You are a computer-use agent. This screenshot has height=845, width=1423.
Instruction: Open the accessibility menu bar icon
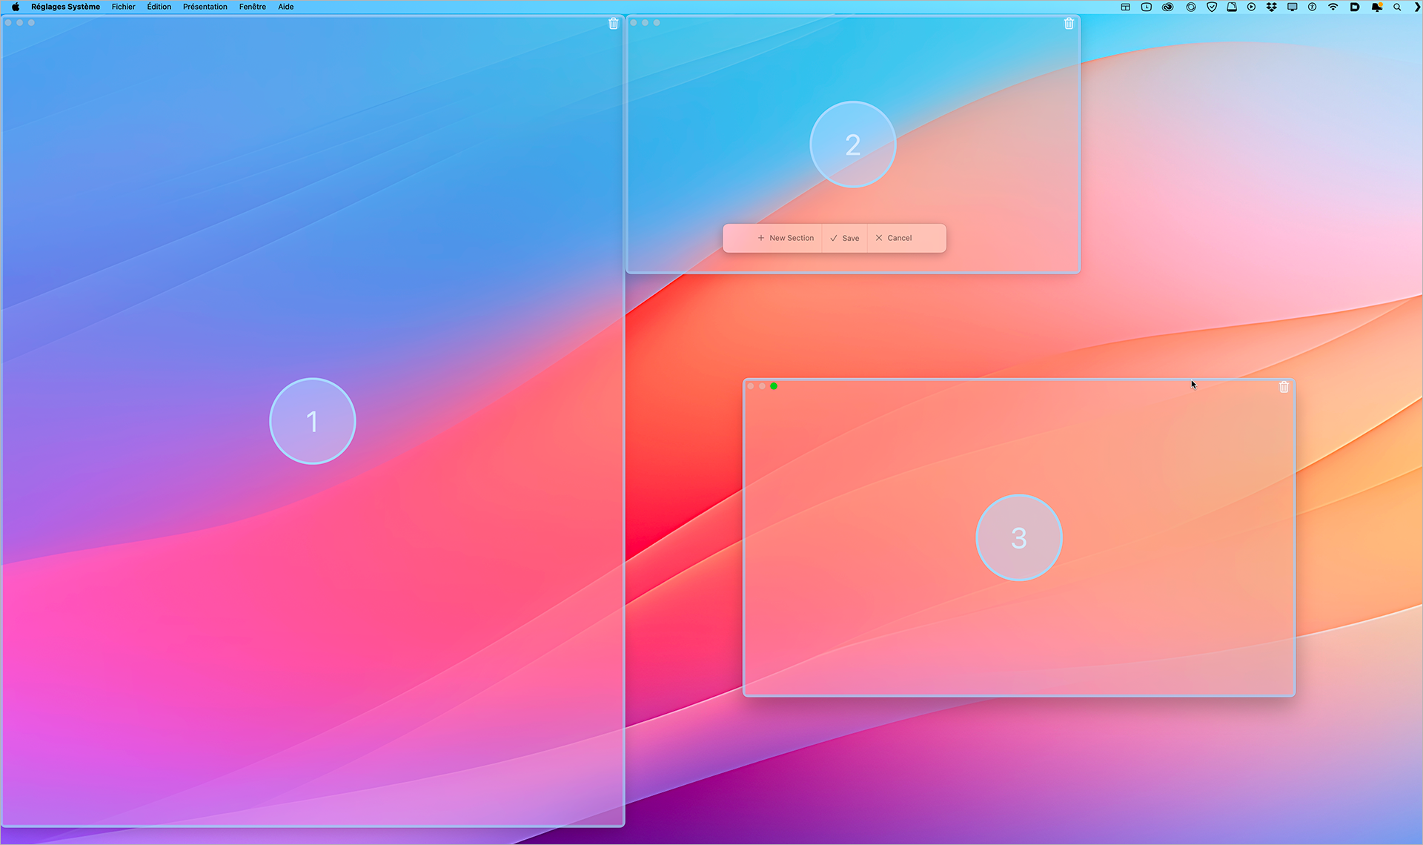pyautogui.click(x=1312, y=7)
